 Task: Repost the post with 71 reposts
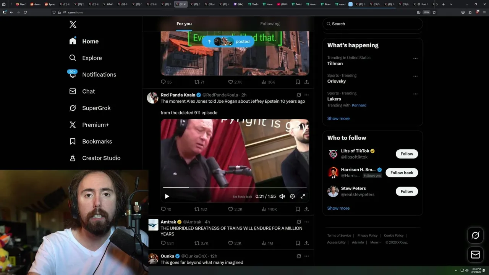[199, 82]
